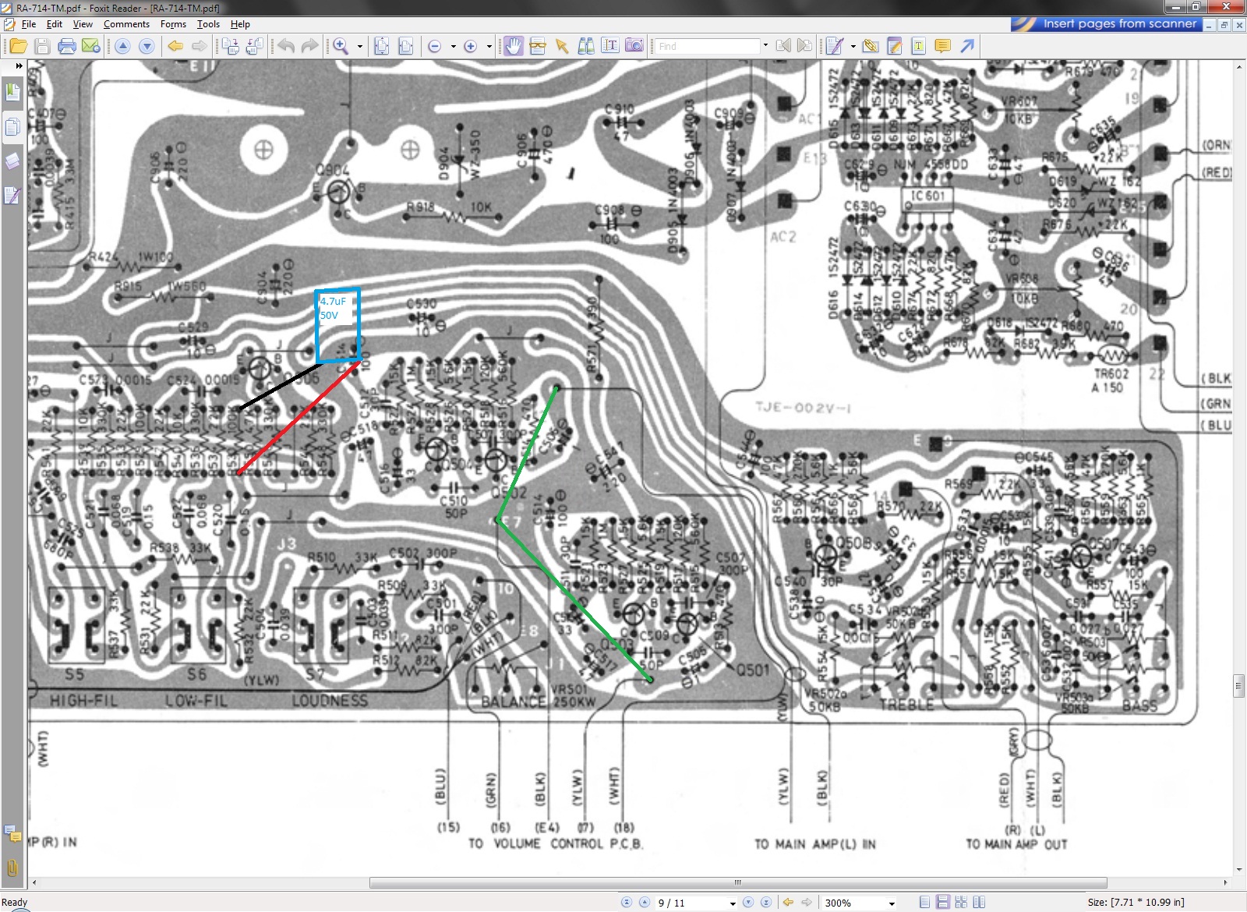Screen dimensions: 1247x912
Task: Go to the next page with the toolbar down arrow
Action: [147, 46]
